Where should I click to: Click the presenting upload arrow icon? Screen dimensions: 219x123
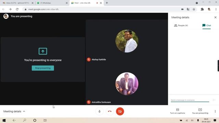(43, 51)
